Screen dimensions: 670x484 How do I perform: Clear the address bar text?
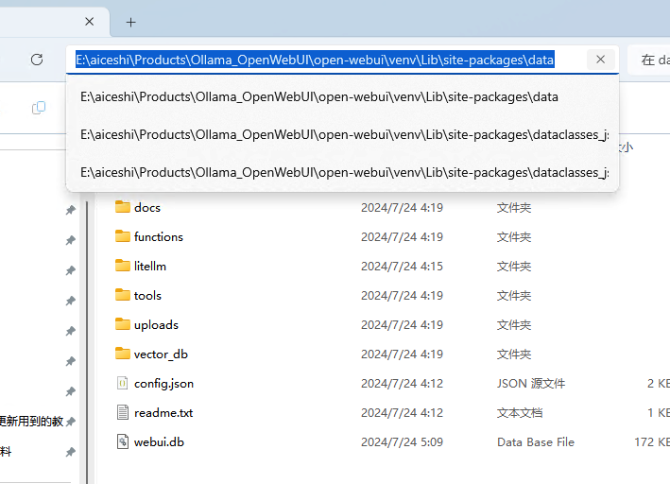600,60
